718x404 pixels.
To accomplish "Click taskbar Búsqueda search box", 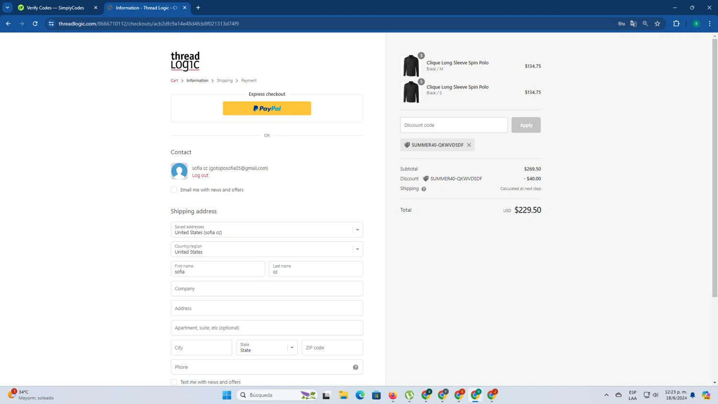I will tap(277, 395).
